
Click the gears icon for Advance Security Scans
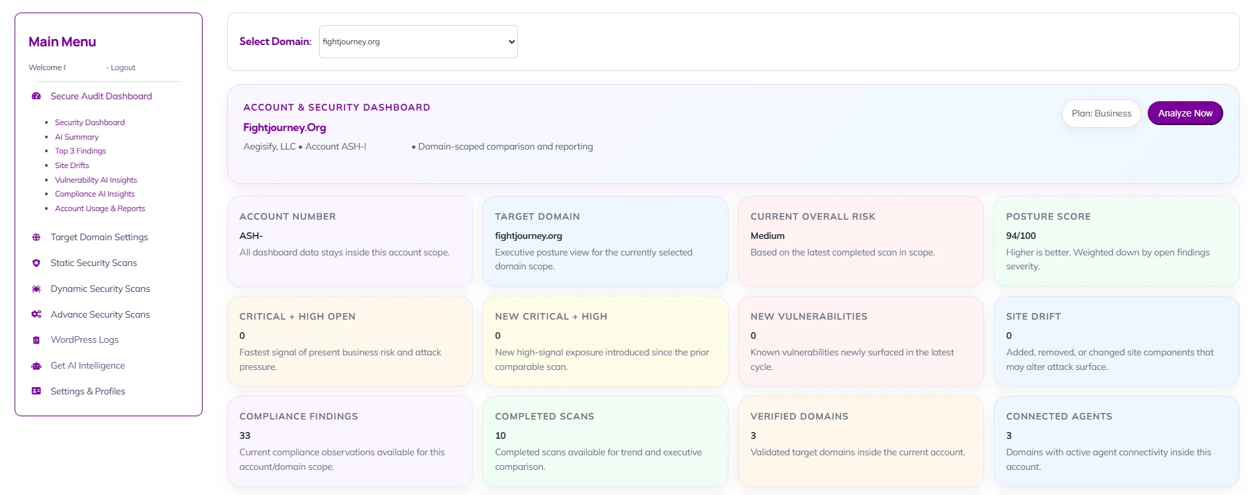point(36,314)
